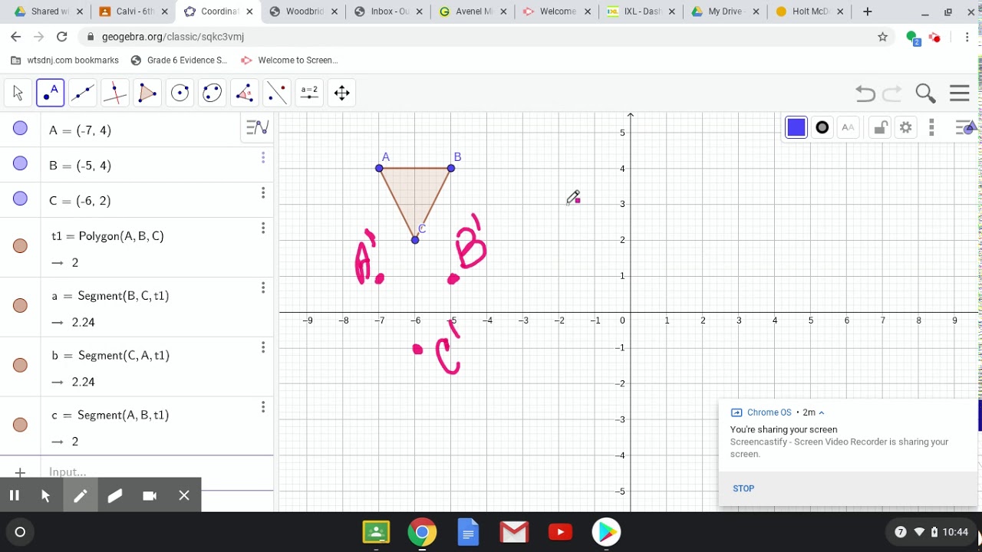982x552 pixels.
Task: Toggle visibility of point A
Action: pos(21,129)
